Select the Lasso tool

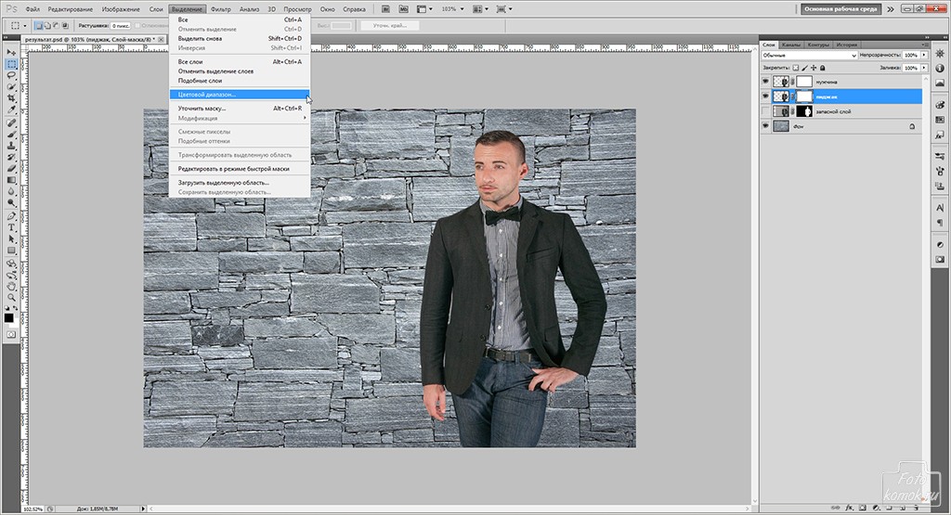(x=11, y=76)
